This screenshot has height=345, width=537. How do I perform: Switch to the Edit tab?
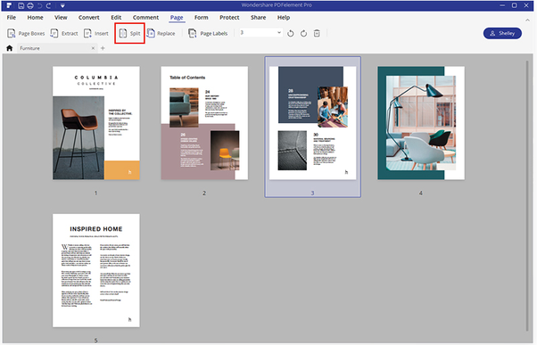[x=116, y=18]
